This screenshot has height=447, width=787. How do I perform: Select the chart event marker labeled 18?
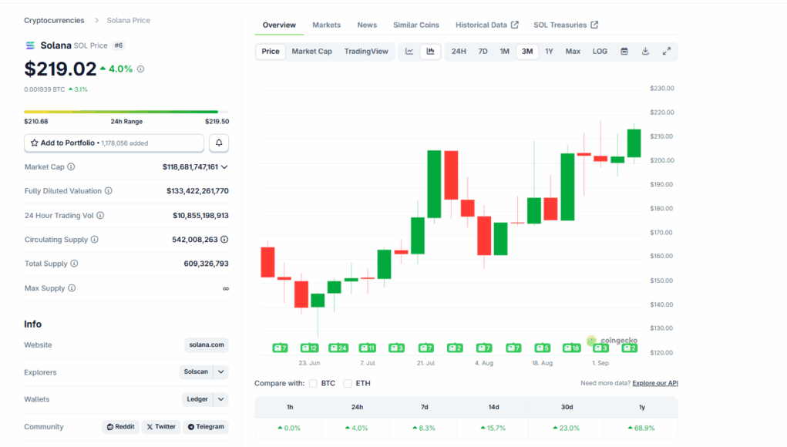click(571, 348)
